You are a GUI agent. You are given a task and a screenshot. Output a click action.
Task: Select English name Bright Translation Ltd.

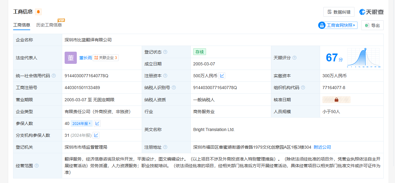tap(214, 129)
